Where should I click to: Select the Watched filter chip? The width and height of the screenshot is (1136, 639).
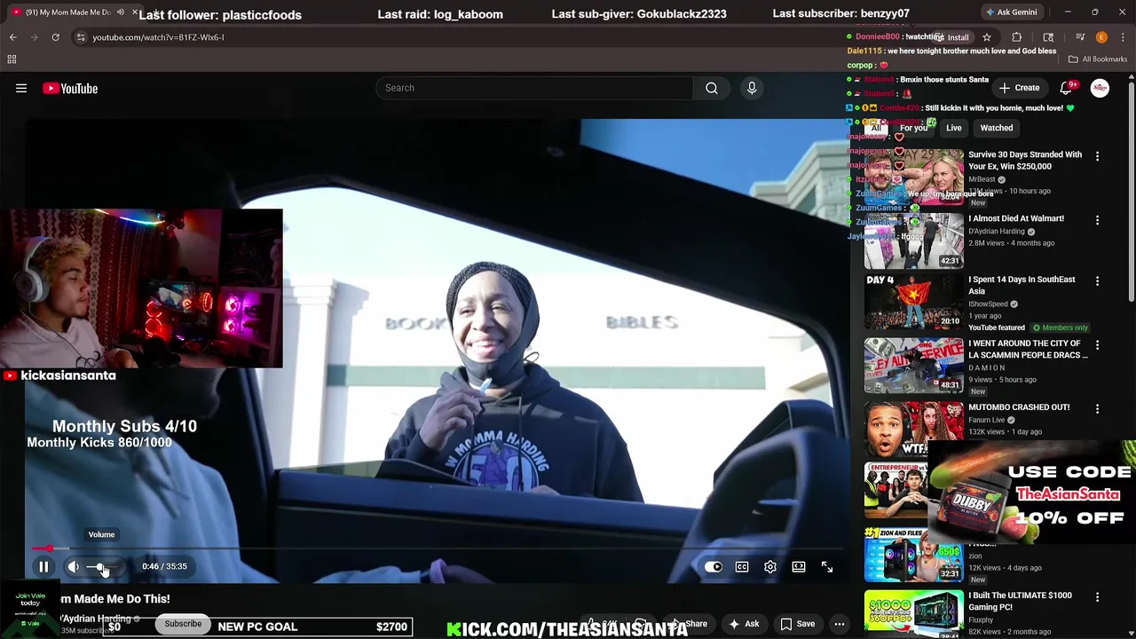tap(997, 128)
